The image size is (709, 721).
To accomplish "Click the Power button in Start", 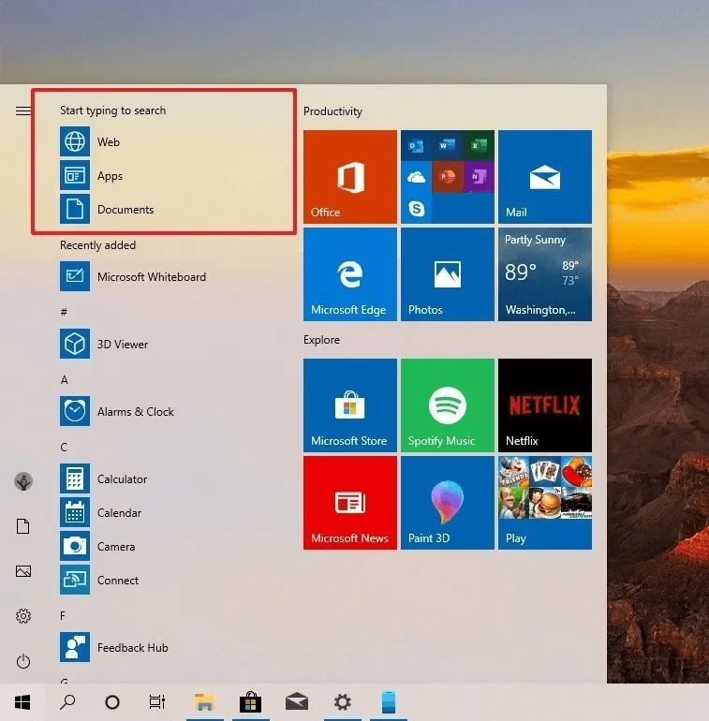I will coord(23,661).
